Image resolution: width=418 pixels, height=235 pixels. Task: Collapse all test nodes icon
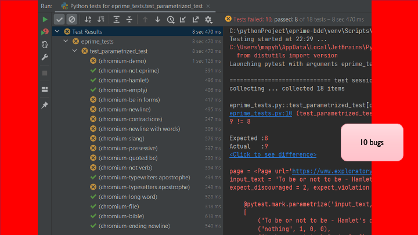(129, 20)
